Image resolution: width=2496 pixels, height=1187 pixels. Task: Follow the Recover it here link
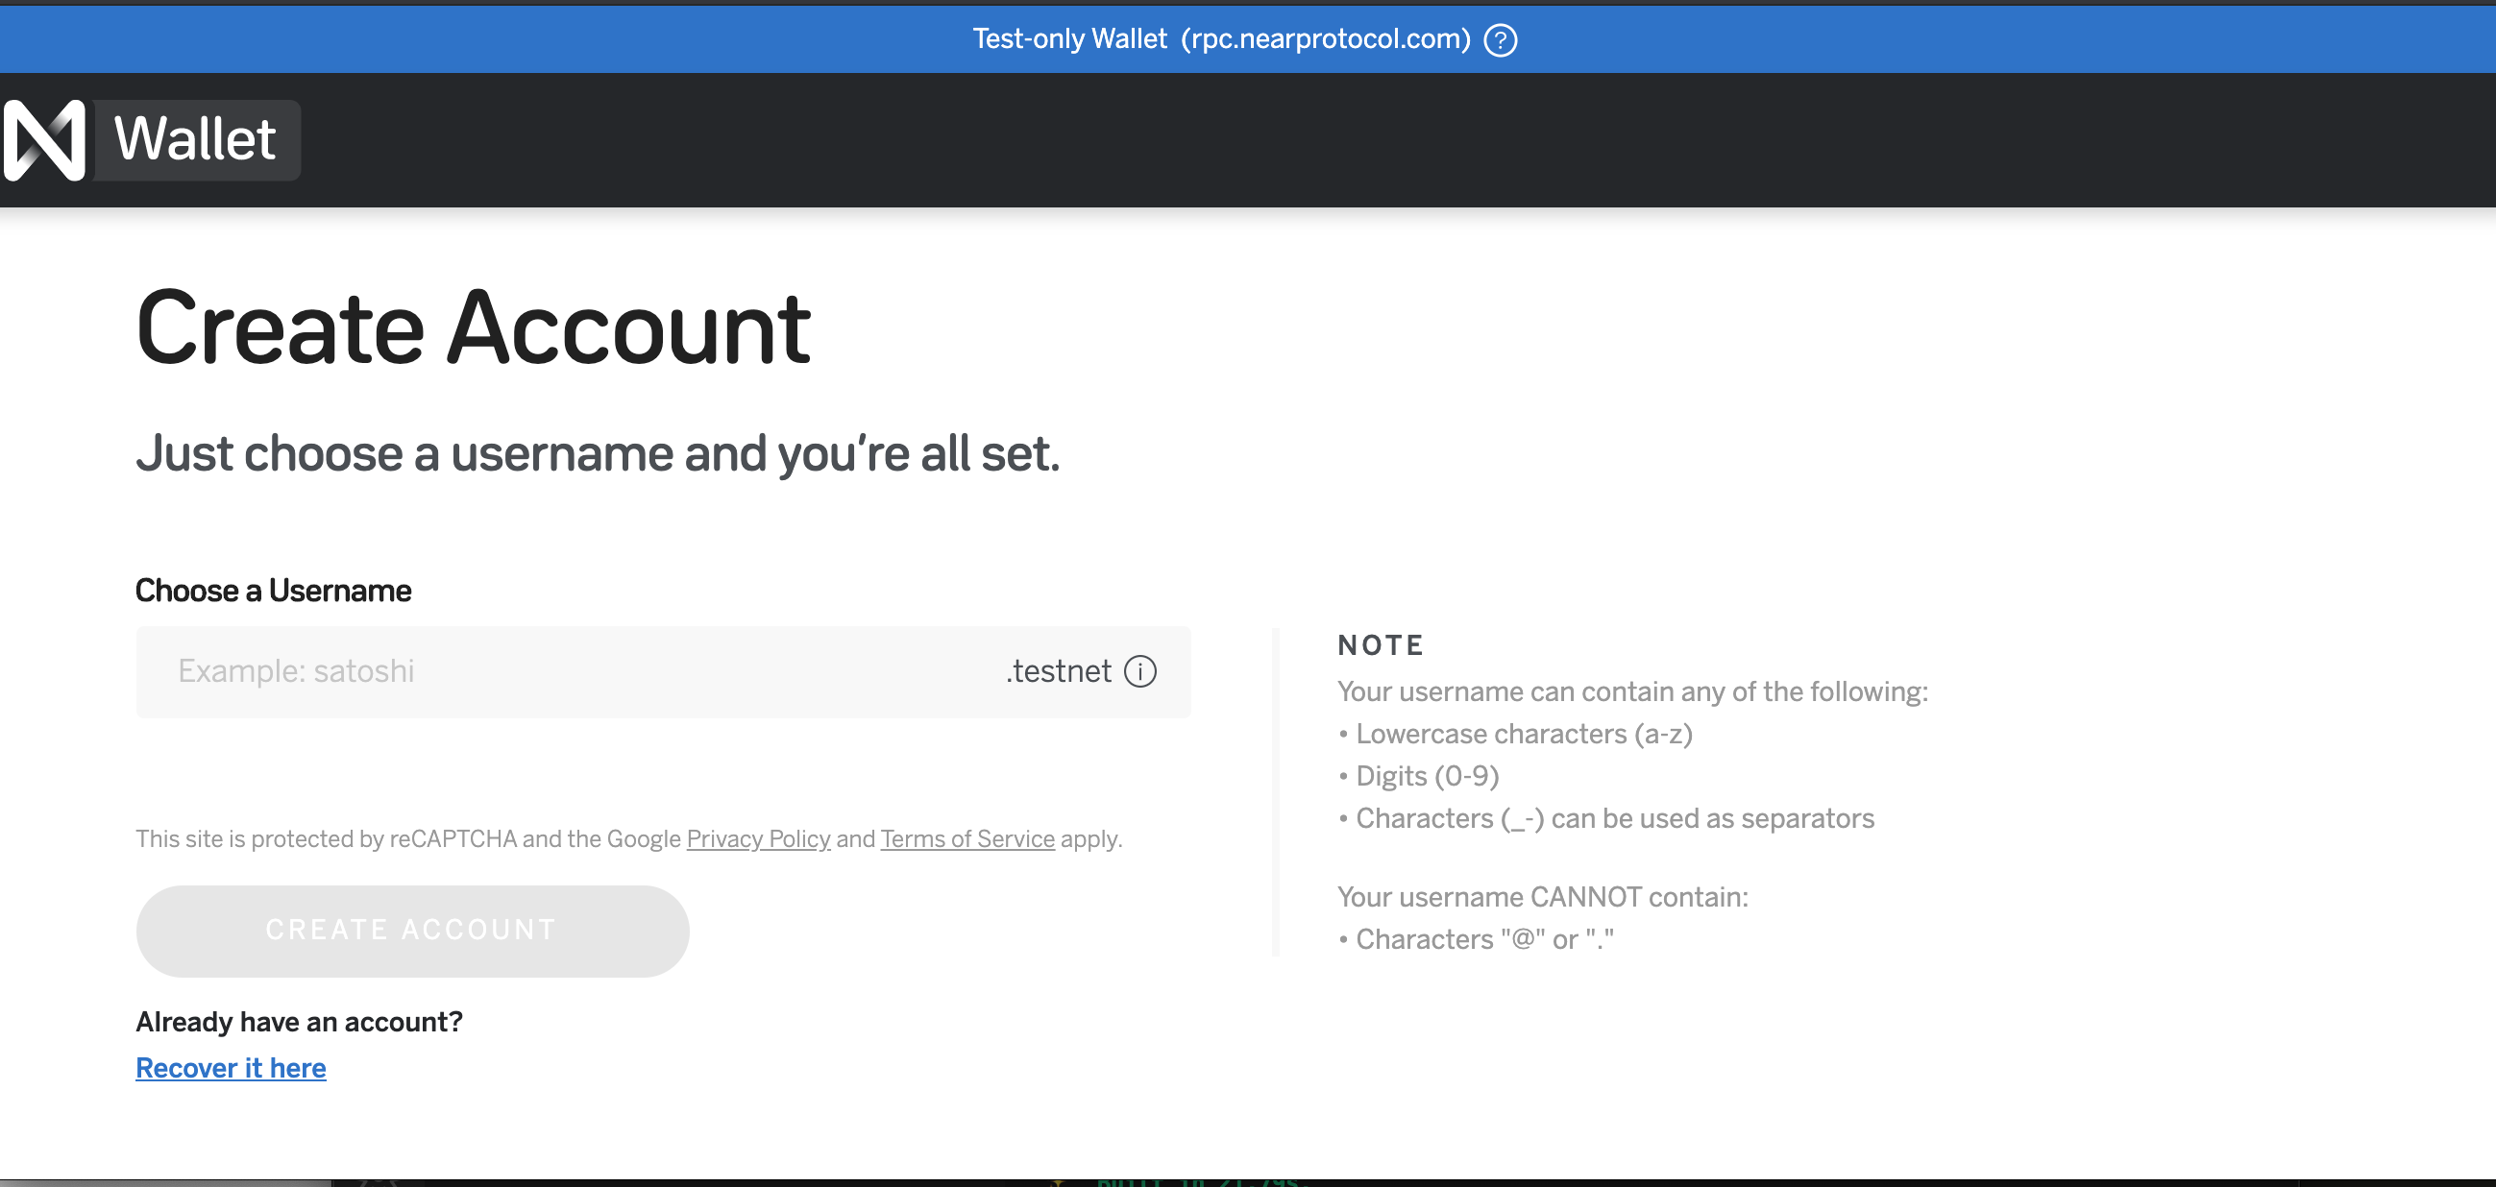click(x=231, y=1068)
